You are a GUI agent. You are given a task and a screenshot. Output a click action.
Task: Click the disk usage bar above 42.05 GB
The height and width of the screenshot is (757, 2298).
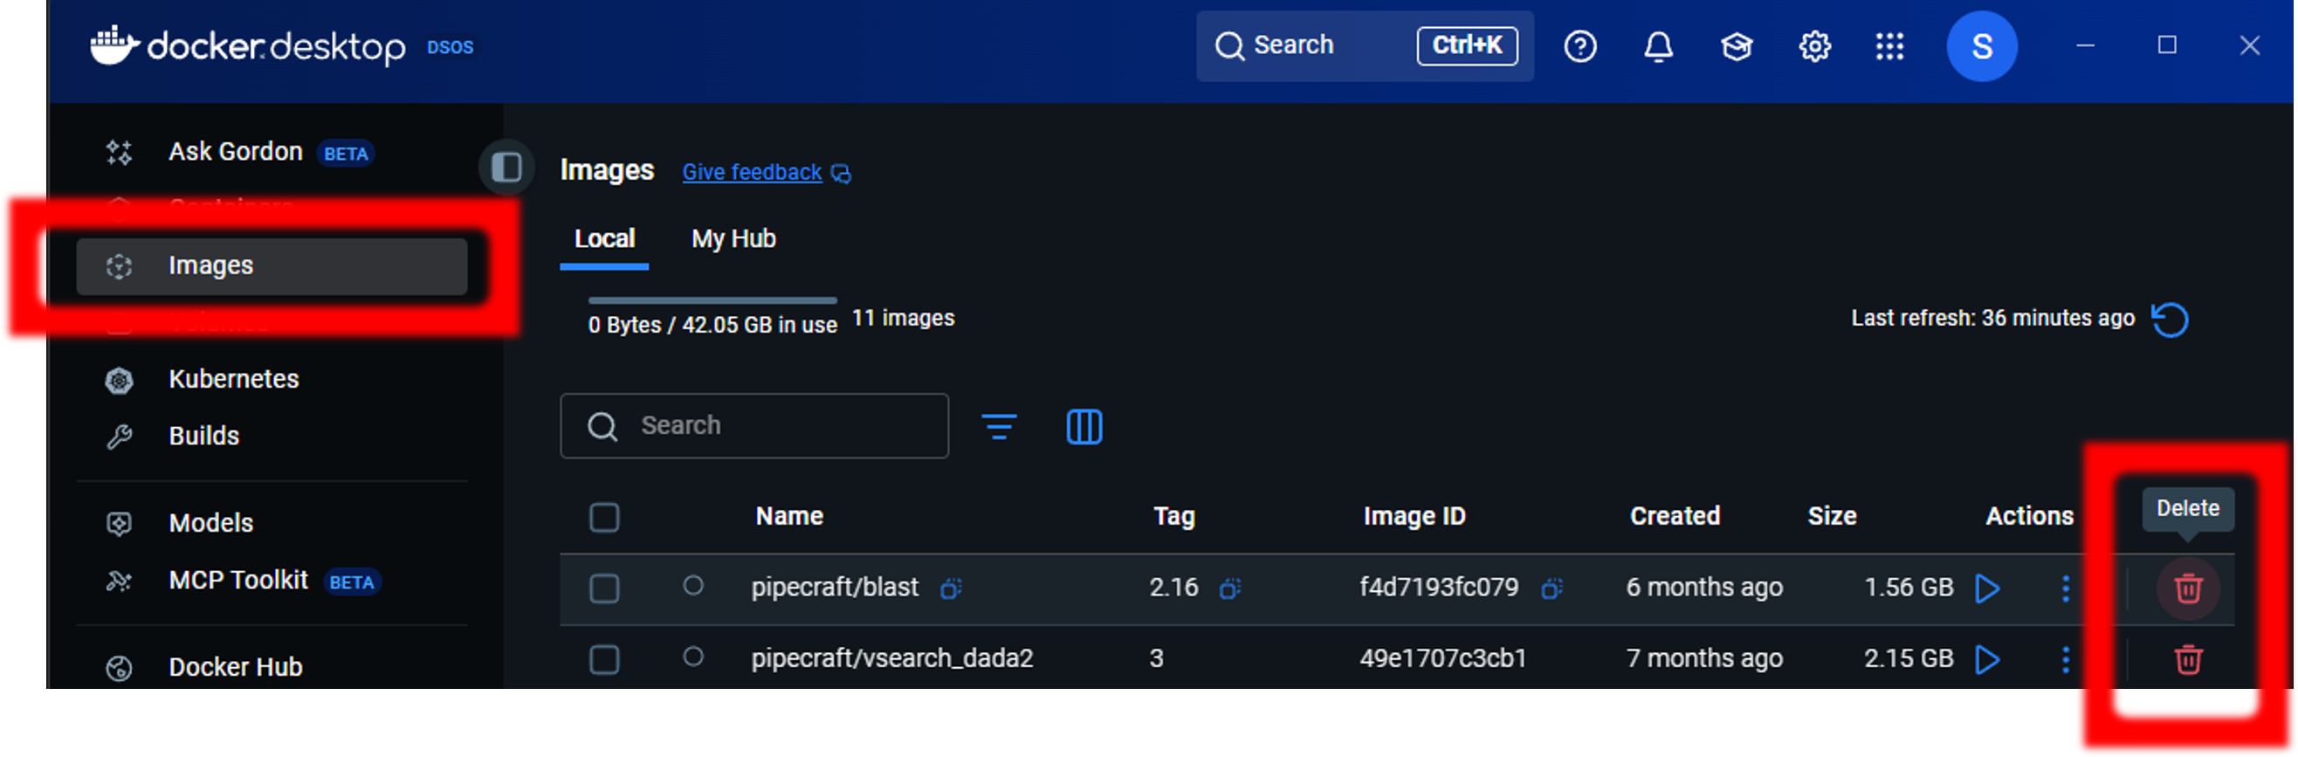pos(712,300)
